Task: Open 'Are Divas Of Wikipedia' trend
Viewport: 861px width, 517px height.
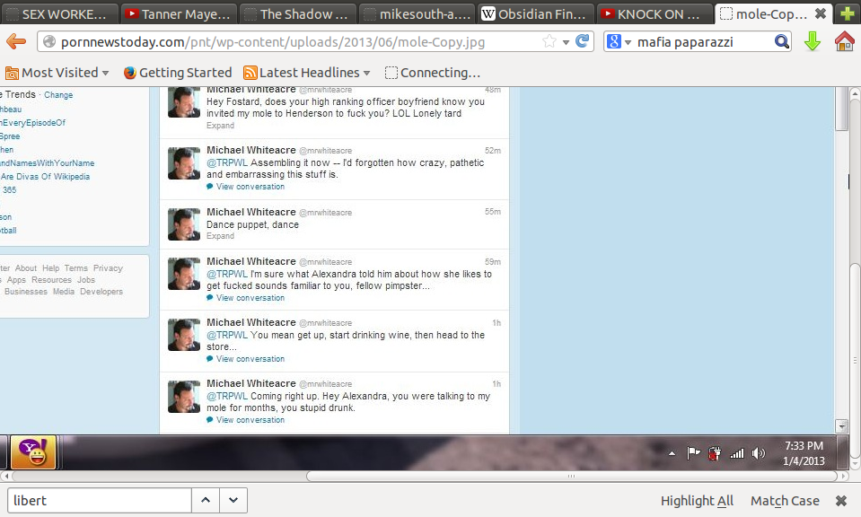Action: coord(45,177)
